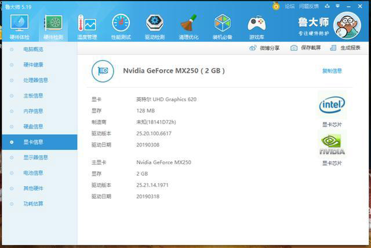Screen dimensions: 371x248
Task: Open the 清理优化 cleanup broom tool
Action: click(188, 27)
